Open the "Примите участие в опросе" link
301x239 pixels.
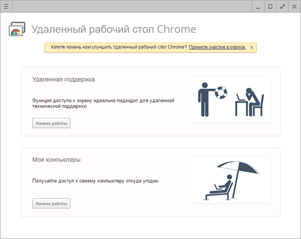pos(217,47)
